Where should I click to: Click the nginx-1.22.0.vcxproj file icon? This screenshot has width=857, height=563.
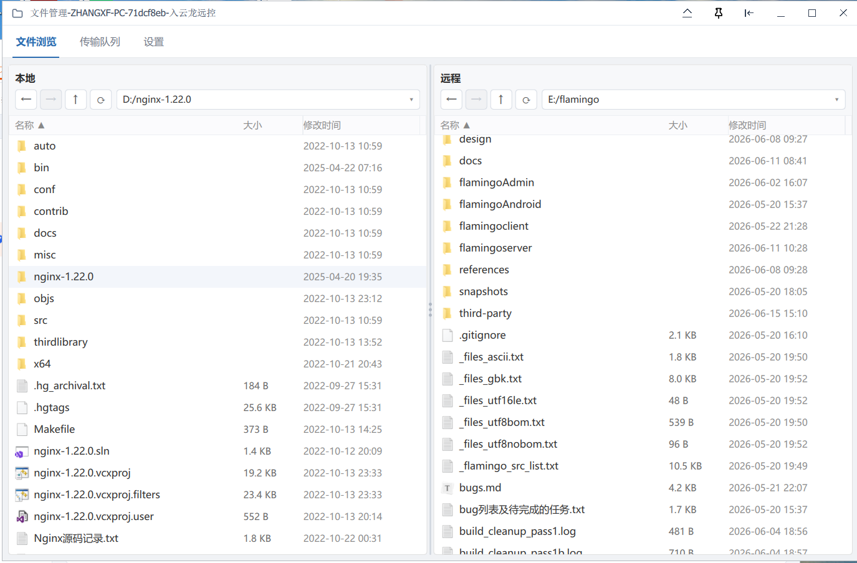pos(22,473)
